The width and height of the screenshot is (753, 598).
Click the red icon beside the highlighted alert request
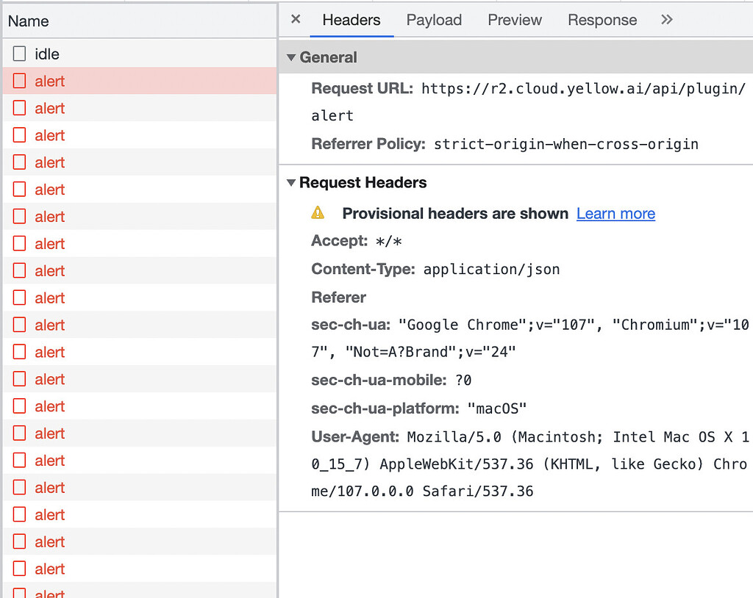[18, 81]
